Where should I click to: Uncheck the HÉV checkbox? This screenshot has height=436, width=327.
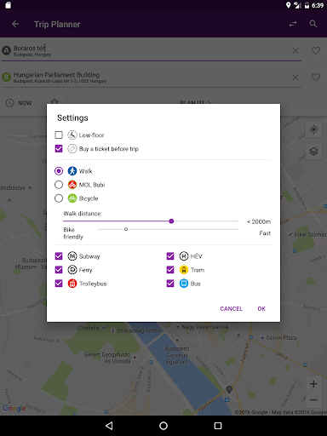click(x=170, y=256)
